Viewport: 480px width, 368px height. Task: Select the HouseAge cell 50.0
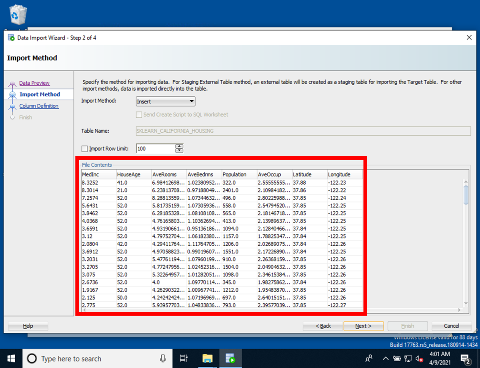(x=134, y=298)
